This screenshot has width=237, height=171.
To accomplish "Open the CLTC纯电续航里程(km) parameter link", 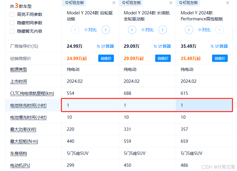I will point(32,93).
